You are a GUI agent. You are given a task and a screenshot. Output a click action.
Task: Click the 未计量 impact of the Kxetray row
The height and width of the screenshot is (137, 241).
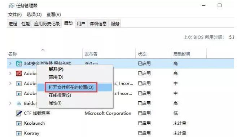click(180, 133)
